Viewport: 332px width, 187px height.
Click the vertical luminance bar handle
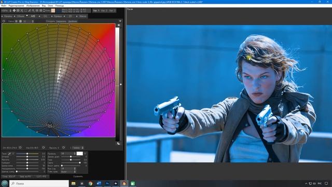121,84
